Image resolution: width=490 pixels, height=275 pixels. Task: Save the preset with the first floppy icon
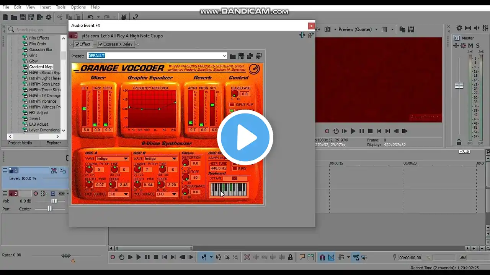coord(241,56)
